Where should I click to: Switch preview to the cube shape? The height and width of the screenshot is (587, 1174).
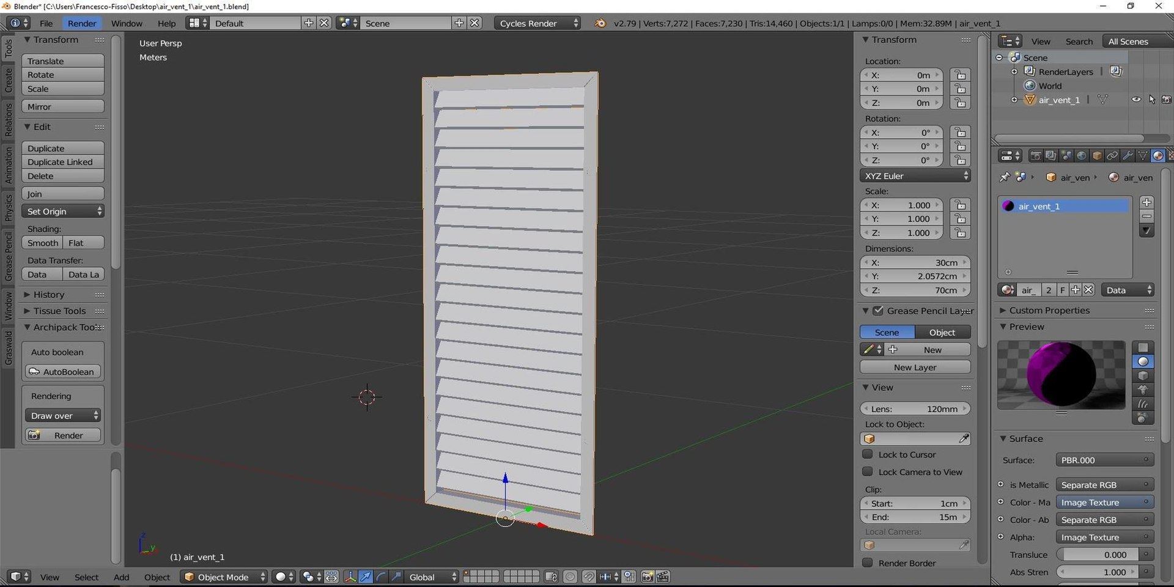coord(1143,376)
